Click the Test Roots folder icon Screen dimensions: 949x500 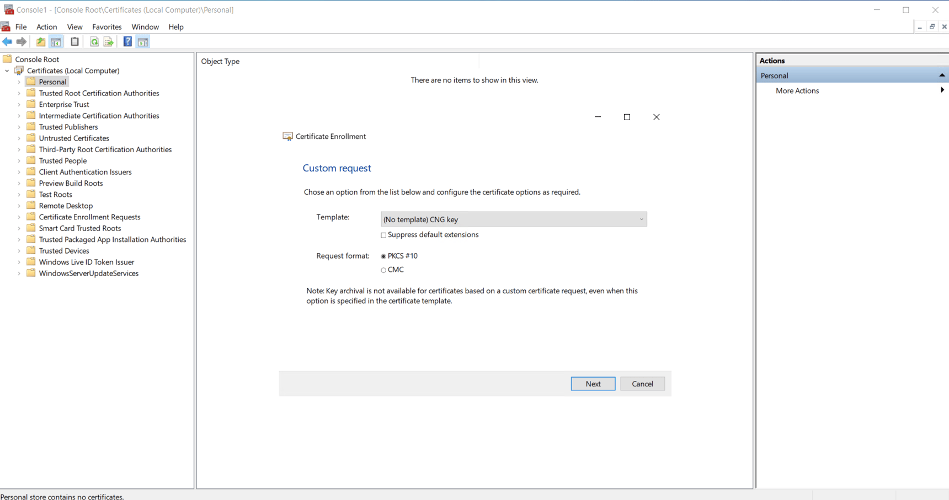pyautogui.click(x=31, y=194)
